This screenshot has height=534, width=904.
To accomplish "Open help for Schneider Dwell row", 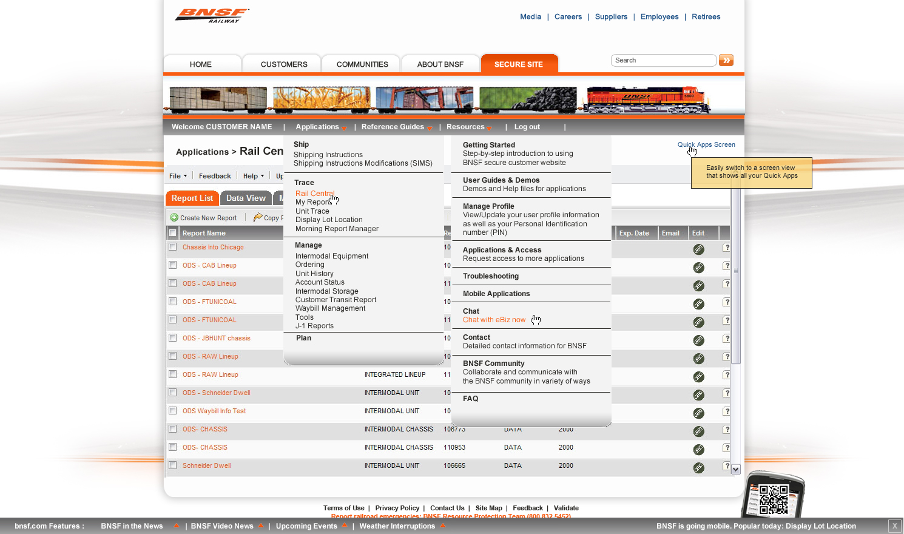I will (x=726, y=466).
